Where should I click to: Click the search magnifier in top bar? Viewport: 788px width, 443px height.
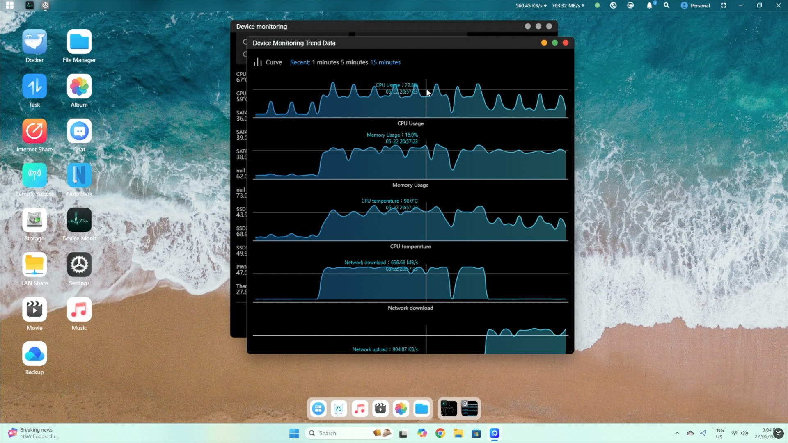click(667, 6)
